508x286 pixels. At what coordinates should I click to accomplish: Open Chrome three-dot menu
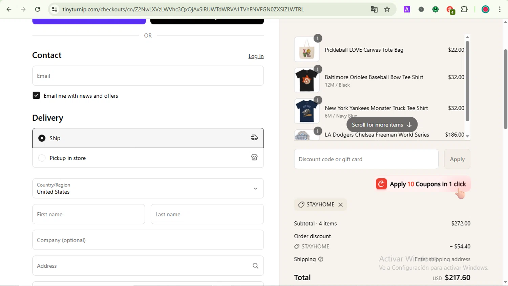point(500,9)
